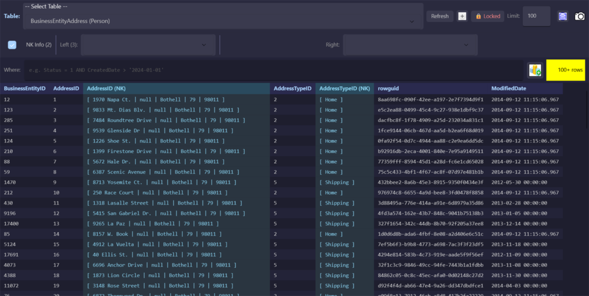Image resolution: width=589 pixels, height=296 pixels.
Task: Select the 8713 Yosemite Ct. address cell
Action: [176, 182]
